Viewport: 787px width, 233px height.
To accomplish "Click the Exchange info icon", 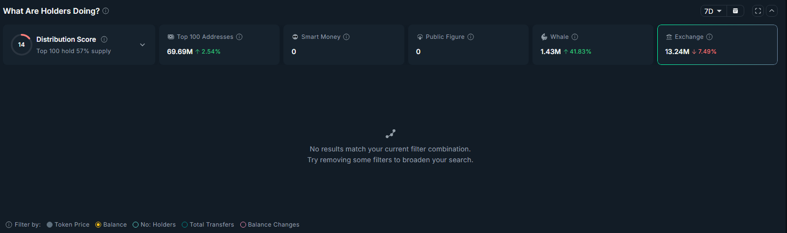I will click(x=709, y=37).
